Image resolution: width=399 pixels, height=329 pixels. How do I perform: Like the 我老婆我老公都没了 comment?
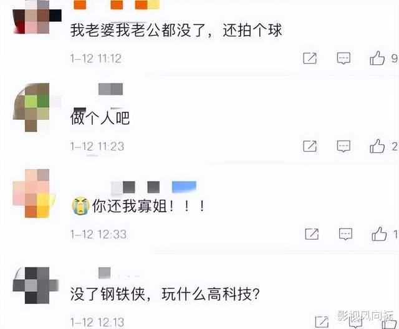tap(377, 58)
